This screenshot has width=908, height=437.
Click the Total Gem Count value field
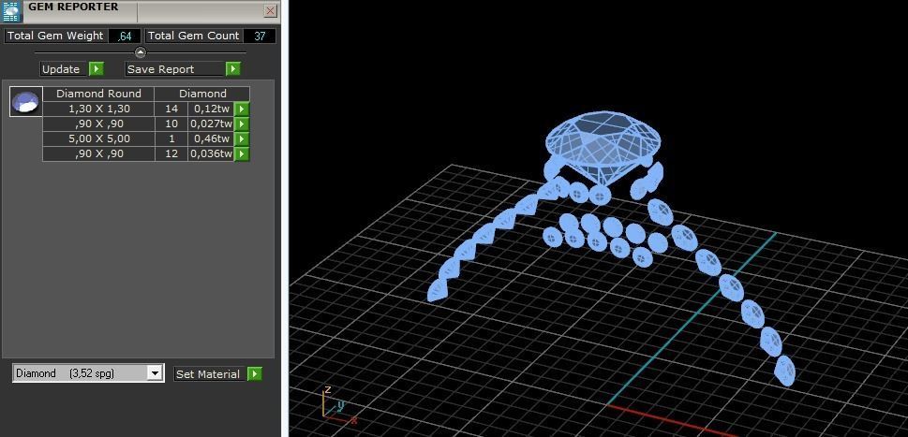click(x=260, y=36)
